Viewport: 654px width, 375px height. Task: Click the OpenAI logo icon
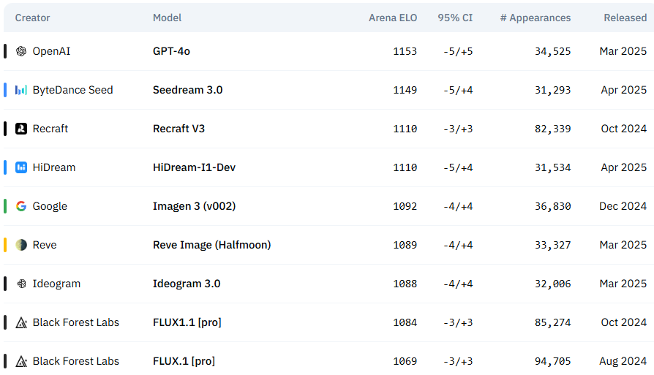pyautogui.click(x=21, y=51)
